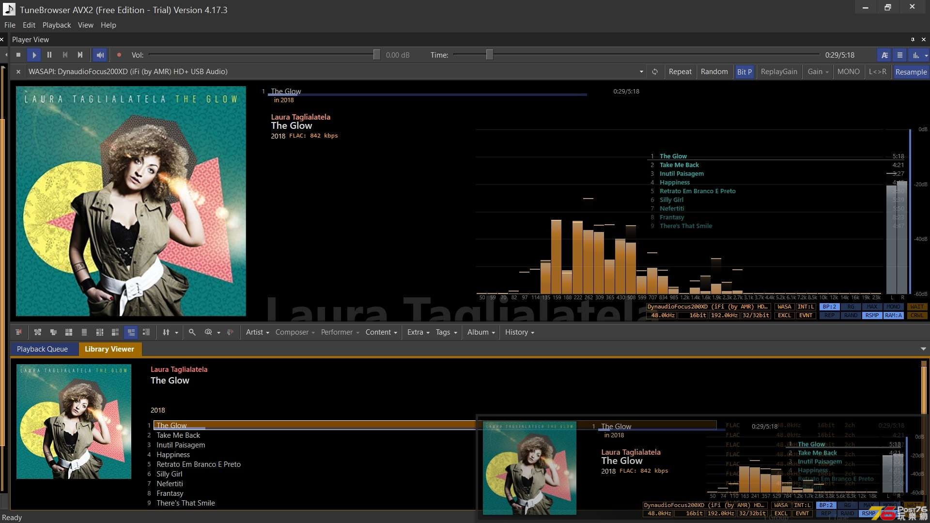This screenshot has width=930, height=523.
Task: Close the WASAPI device bar
Action: coord(18,72)
